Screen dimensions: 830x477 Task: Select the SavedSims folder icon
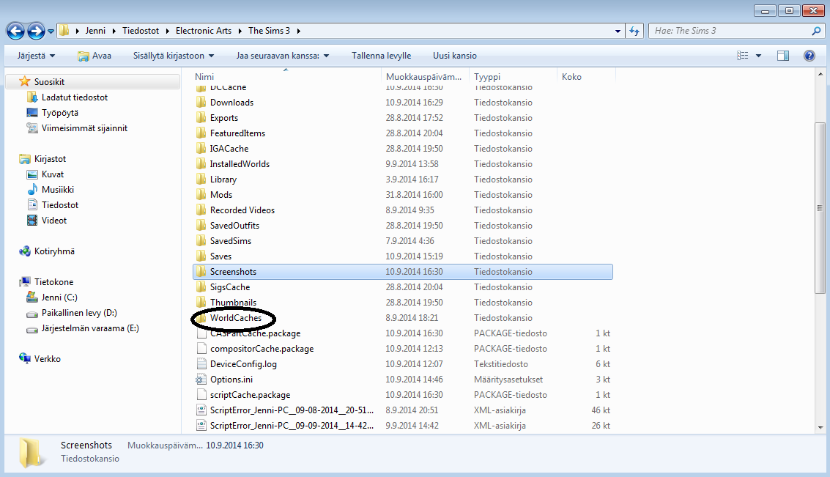(x=201, y=240)
